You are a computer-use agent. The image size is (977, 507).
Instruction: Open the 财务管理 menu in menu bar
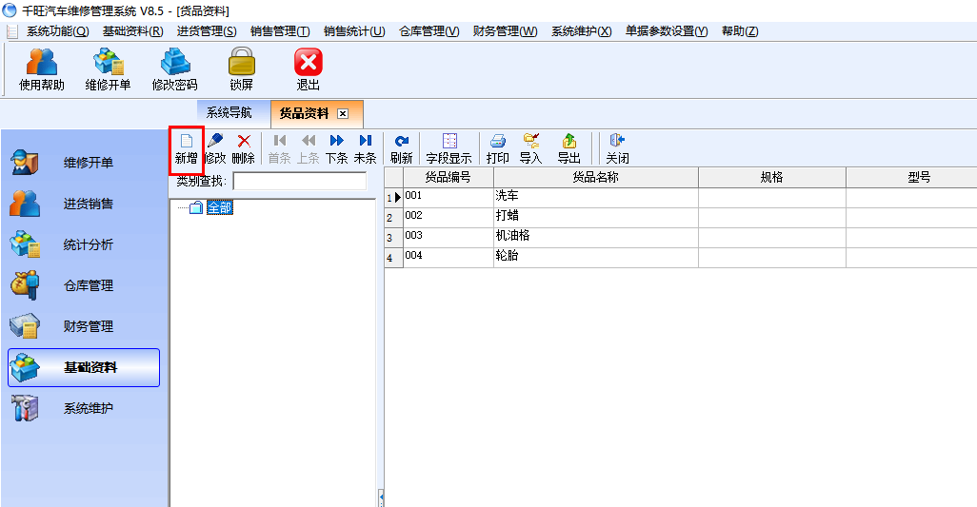(505, 31)
